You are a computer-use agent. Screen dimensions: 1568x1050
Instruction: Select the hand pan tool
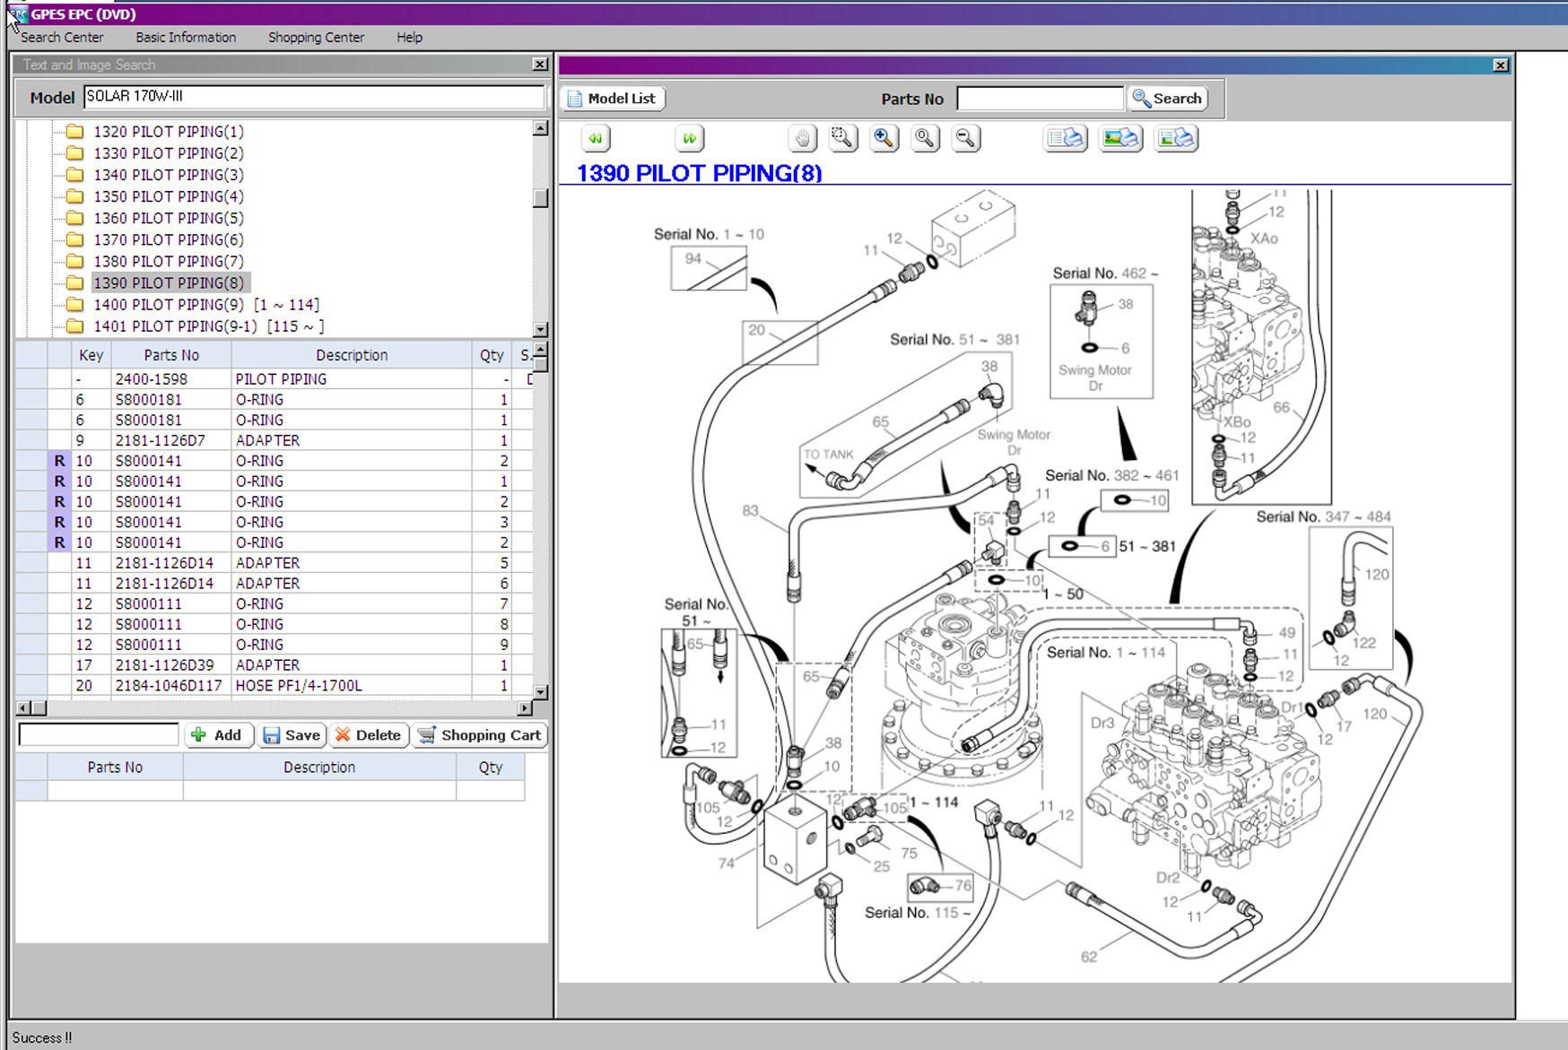pyautogui.click(x=803, y=139)
